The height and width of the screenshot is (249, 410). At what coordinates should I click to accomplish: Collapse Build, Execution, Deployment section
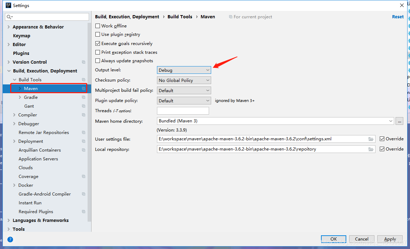9,71
